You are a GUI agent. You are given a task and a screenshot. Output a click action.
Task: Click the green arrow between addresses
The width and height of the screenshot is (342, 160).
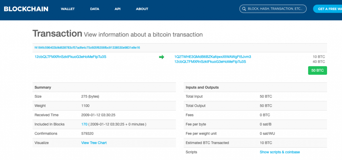click(x=162, y=57)
